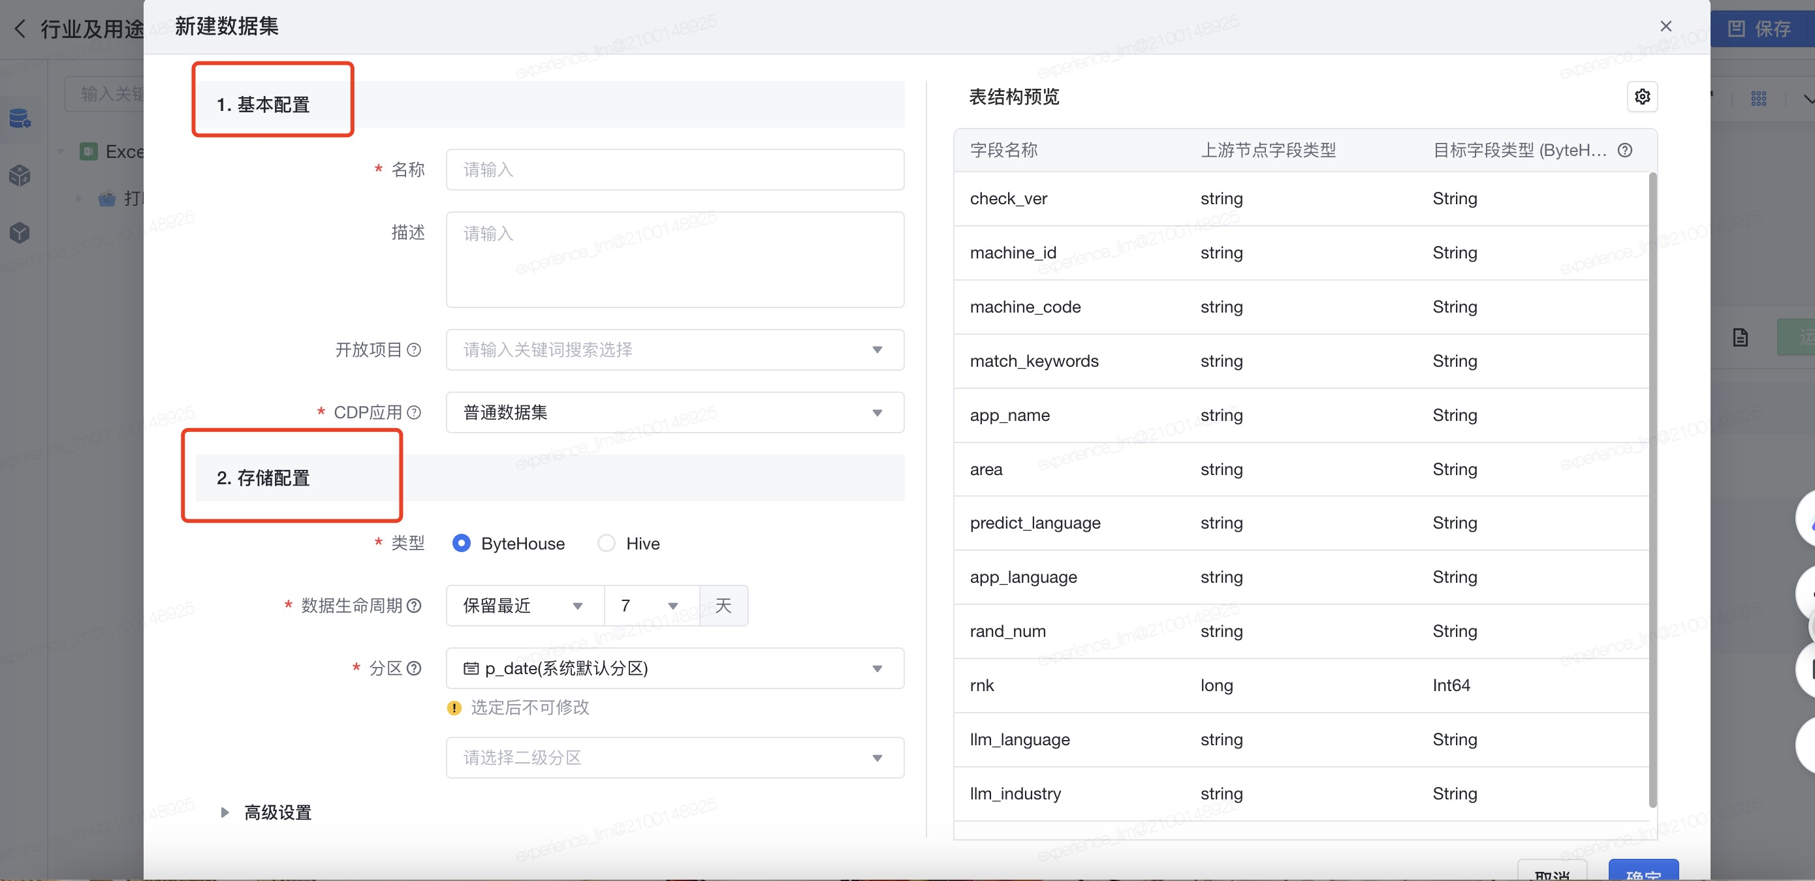Viewport: 1815px width, 881px height.
Task: Open the 开放项目 search dropdown
Action: click(674, 350)
